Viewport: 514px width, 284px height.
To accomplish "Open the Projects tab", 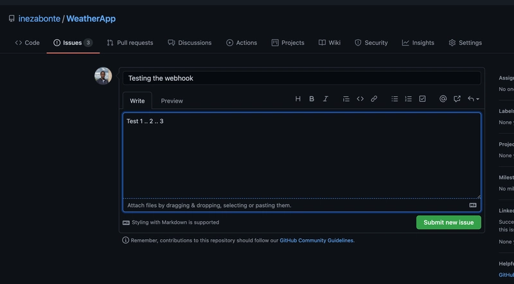I will click(x=288, y=43).
